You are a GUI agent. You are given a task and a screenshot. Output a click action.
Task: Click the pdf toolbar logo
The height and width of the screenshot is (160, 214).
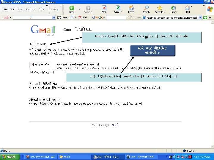[6, 17]
